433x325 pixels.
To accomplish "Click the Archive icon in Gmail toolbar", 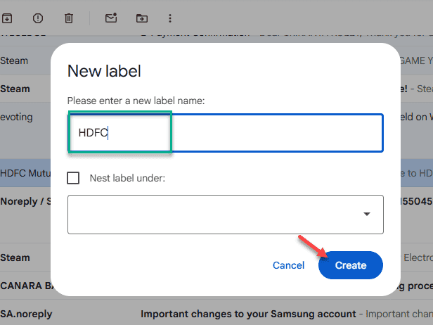I will [x=7, y=18].
